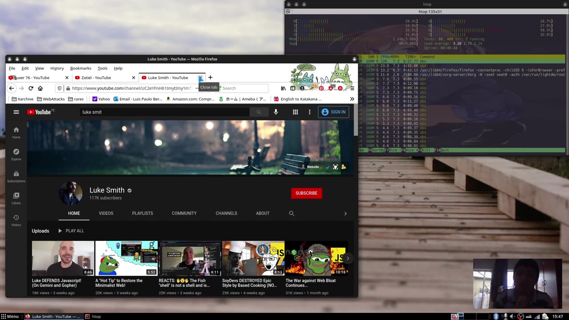Image resolution: width=569 pixels, height=320 pixels.
Task: Open the Bookmarks menu
Action: coord(80,68)
